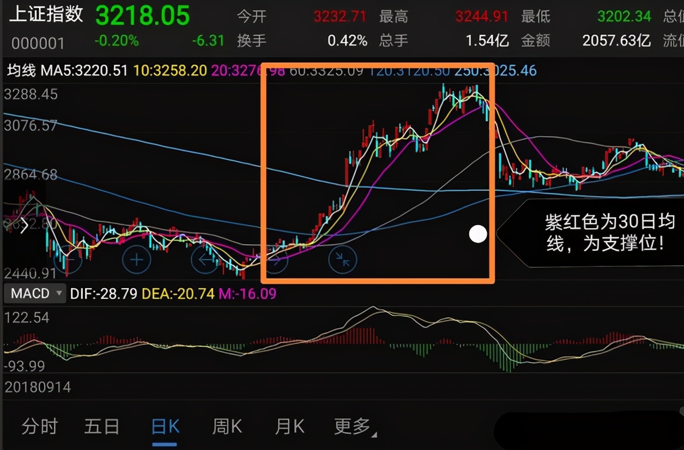684x450 pixels.
Task: Tap the 2440.91 price axis label
Action: (30, 274)
